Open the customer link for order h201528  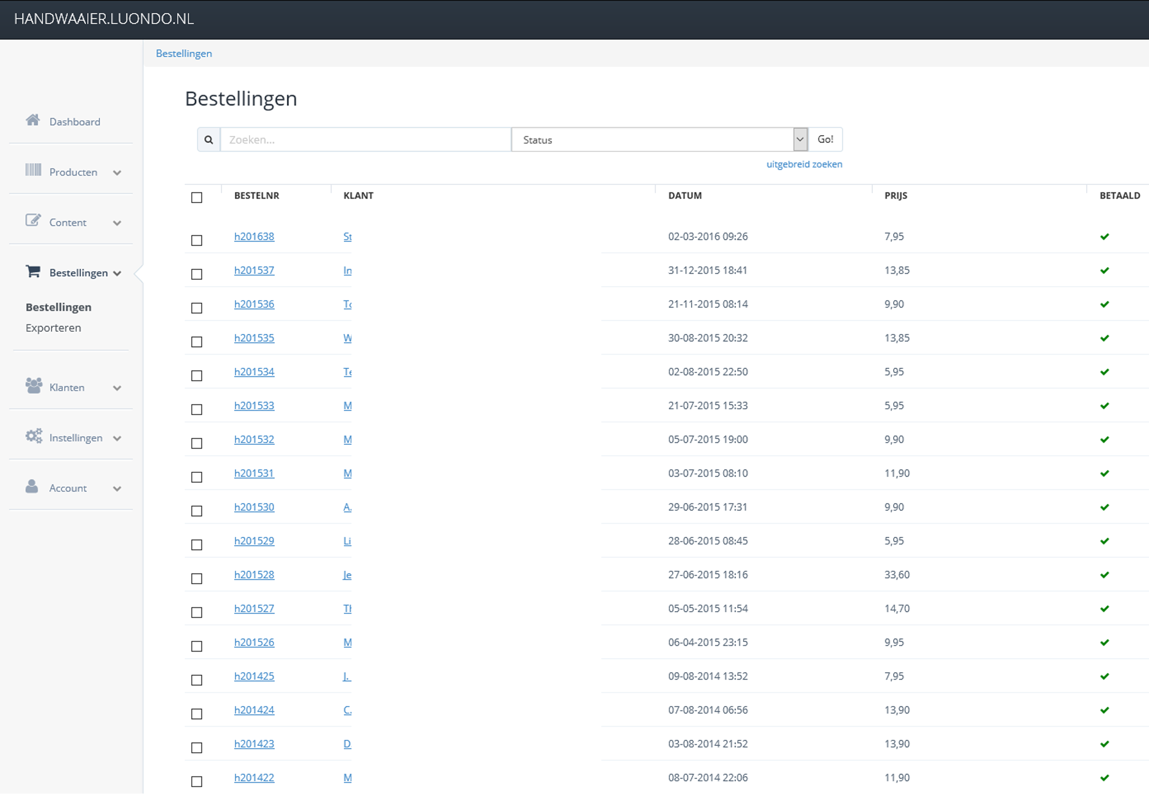coord(347,575)
